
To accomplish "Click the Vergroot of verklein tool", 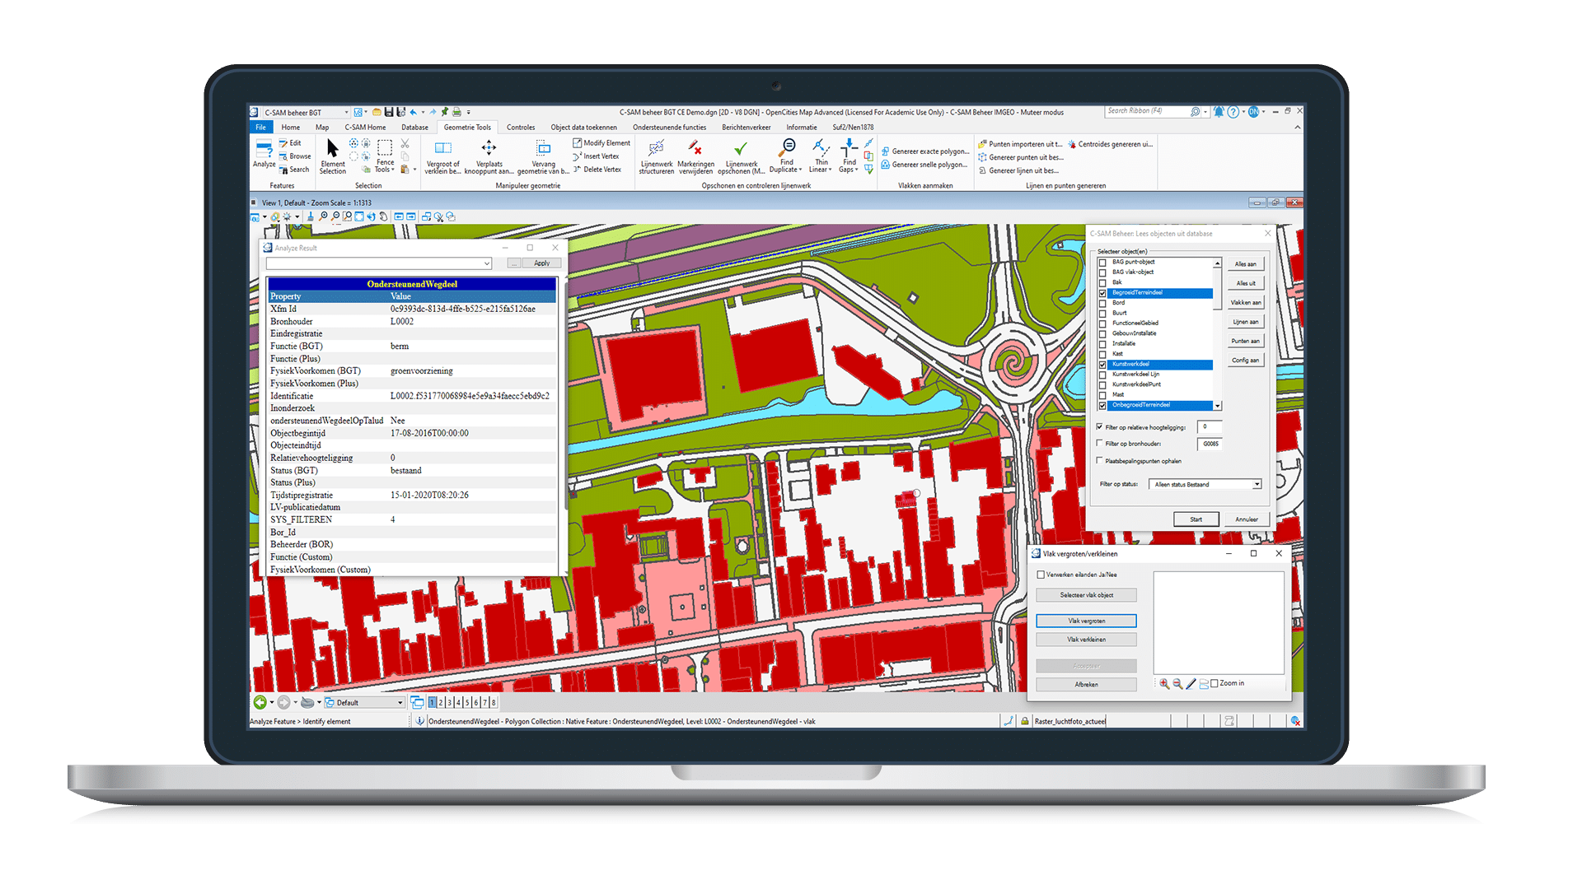I will coord(442,156).
